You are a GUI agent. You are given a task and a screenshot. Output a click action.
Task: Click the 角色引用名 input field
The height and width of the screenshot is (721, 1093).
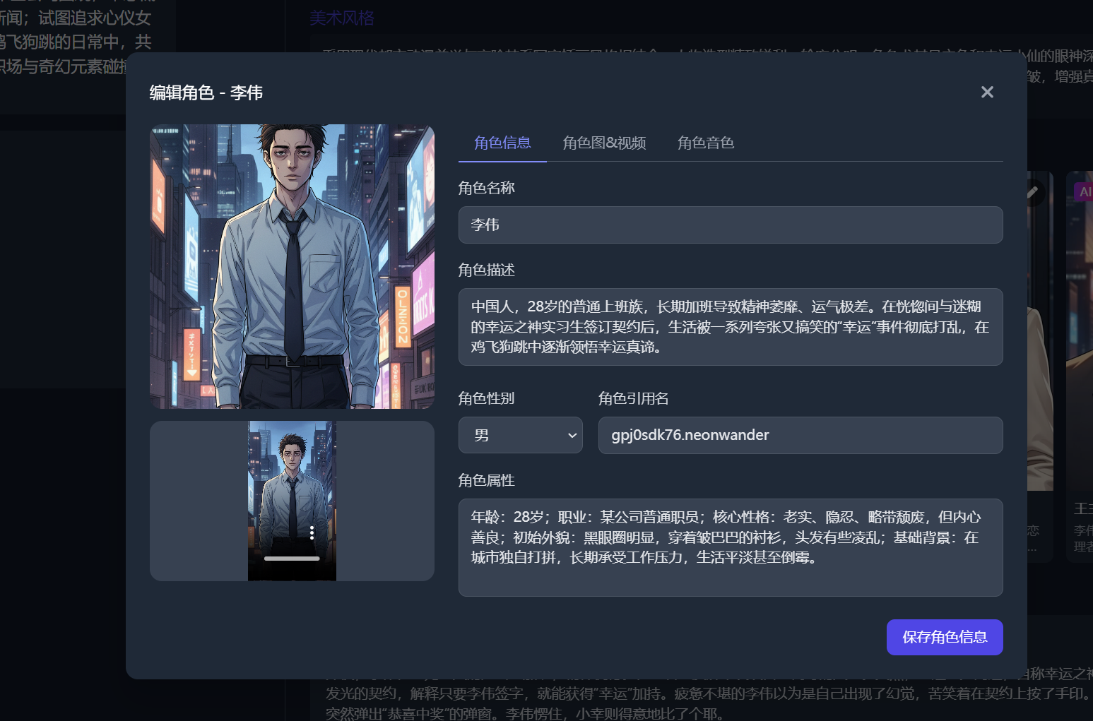[x=800, y=435]
